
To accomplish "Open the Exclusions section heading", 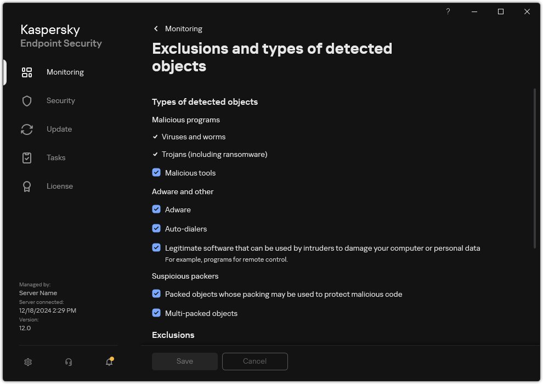I will 173,335.
